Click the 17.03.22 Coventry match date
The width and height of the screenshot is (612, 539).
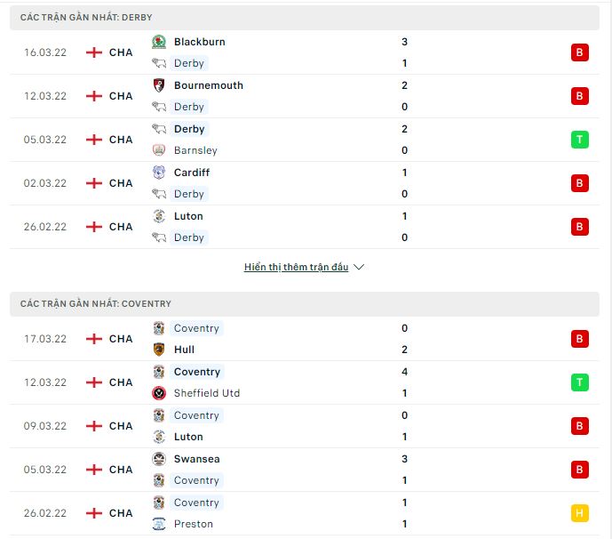pos(45,339)
